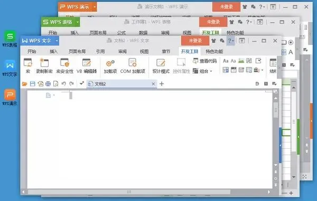Click the document's horizontal scrollbar thumb
This screenshot has width=317, height=201.
point(129,192)
